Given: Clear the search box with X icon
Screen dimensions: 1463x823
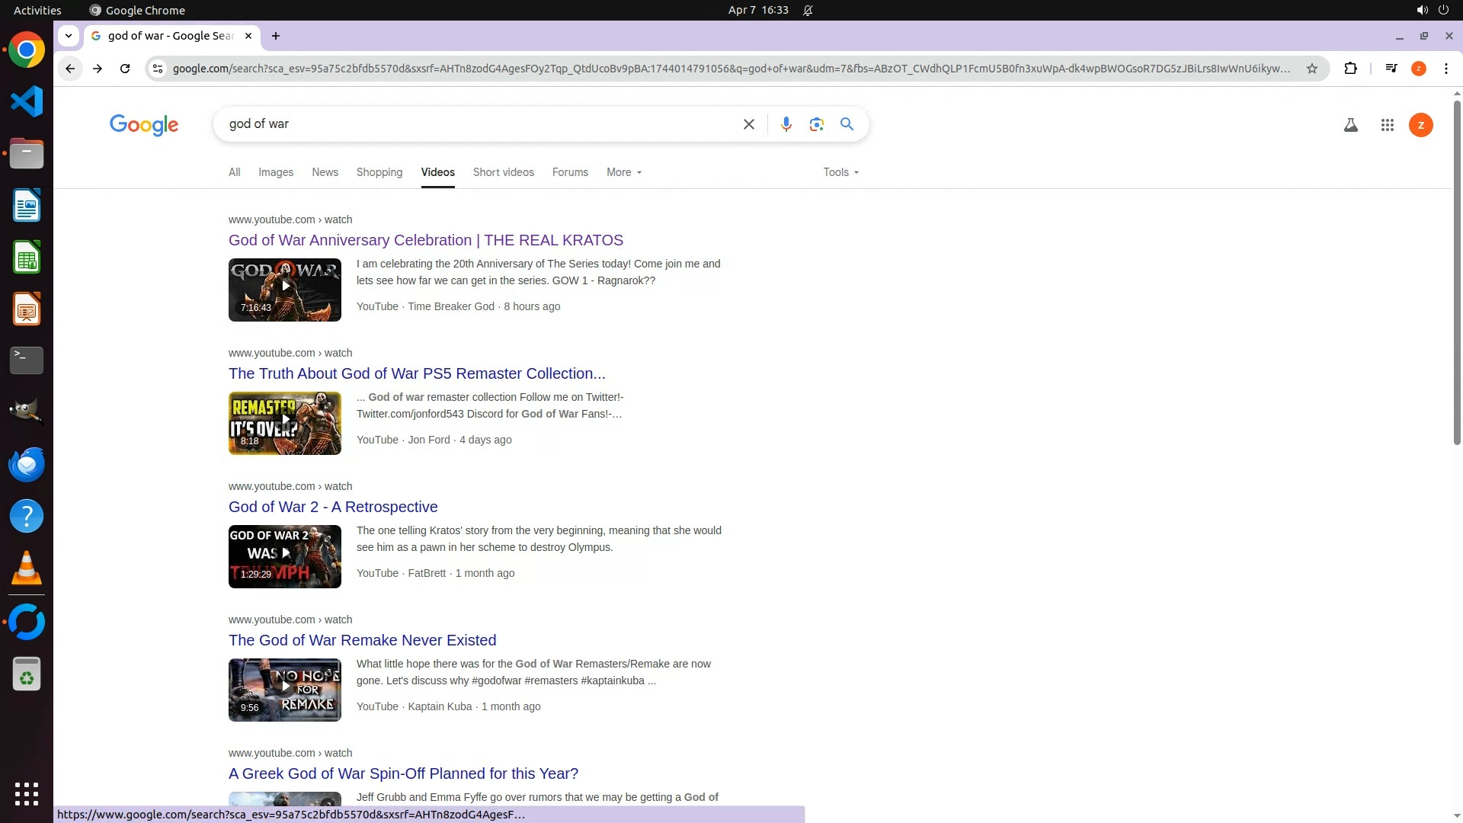Looking at the screenshot, I should tap(748, 124).
